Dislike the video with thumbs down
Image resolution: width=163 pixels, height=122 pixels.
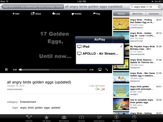[x=76, y=14]
